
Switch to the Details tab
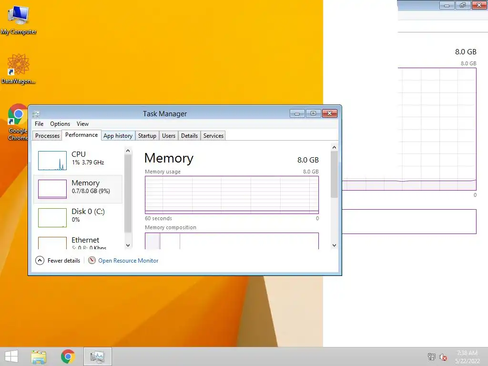pyautogui.click(x=190, y=136)
